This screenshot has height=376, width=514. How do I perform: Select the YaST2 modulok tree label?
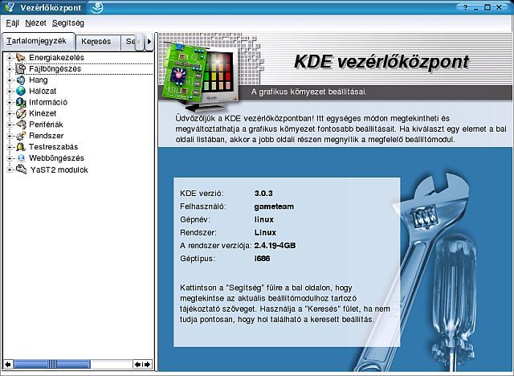(x=59, y=170)
